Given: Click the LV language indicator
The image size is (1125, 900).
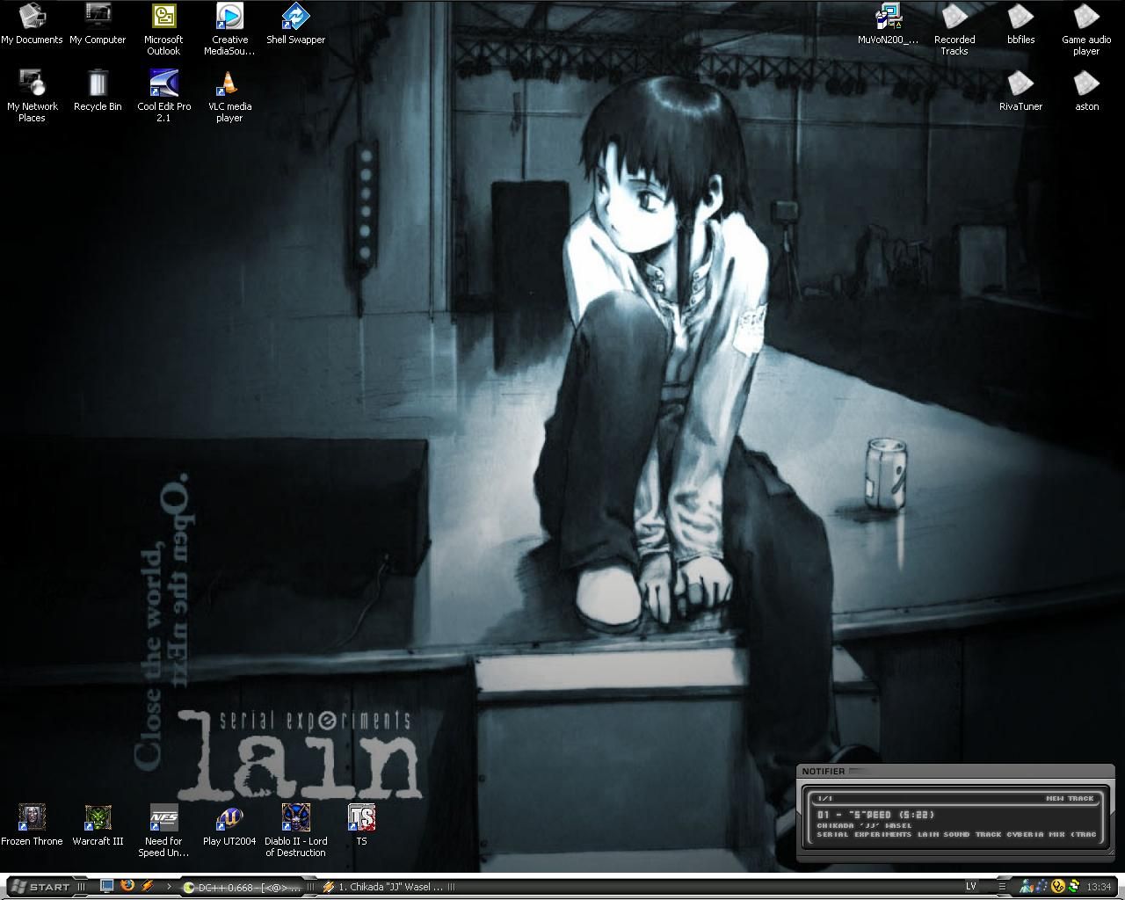Looking at the screenshot, I should click(x=971, y=887).
